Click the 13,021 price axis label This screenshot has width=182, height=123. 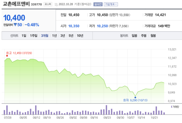click(172, 50)
